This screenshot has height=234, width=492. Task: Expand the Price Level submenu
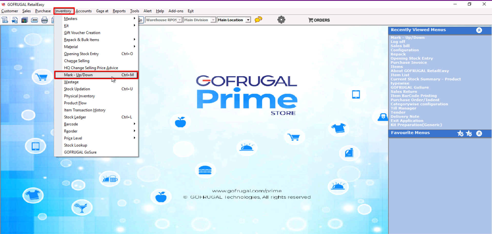(x=96, y=138)
